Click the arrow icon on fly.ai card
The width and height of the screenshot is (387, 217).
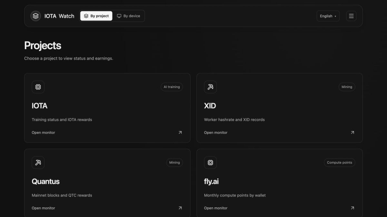352,208
